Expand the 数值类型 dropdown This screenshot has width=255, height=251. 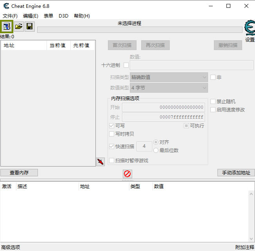click(169, 88)
